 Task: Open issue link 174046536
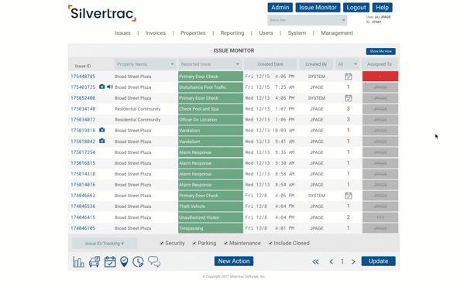(83, 207)
